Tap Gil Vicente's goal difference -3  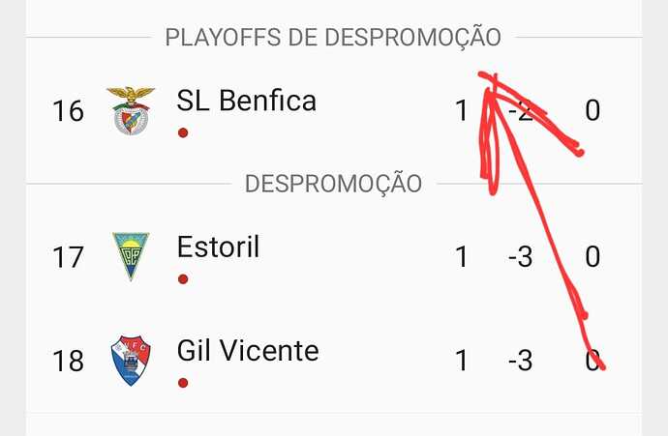(520, 361)
